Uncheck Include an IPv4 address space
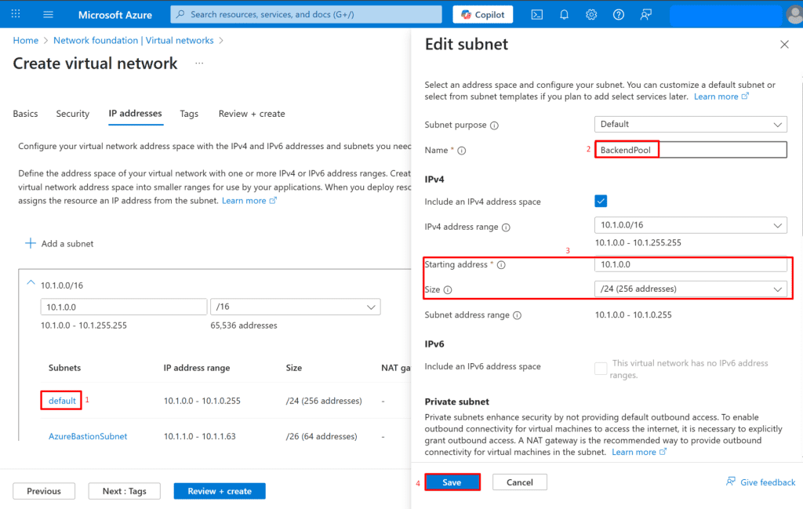 (601, 202)
